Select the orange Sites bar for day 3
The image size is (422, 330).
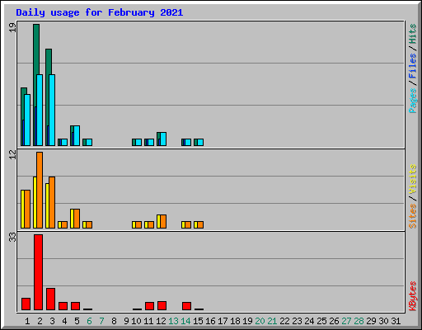coord(52,202)
